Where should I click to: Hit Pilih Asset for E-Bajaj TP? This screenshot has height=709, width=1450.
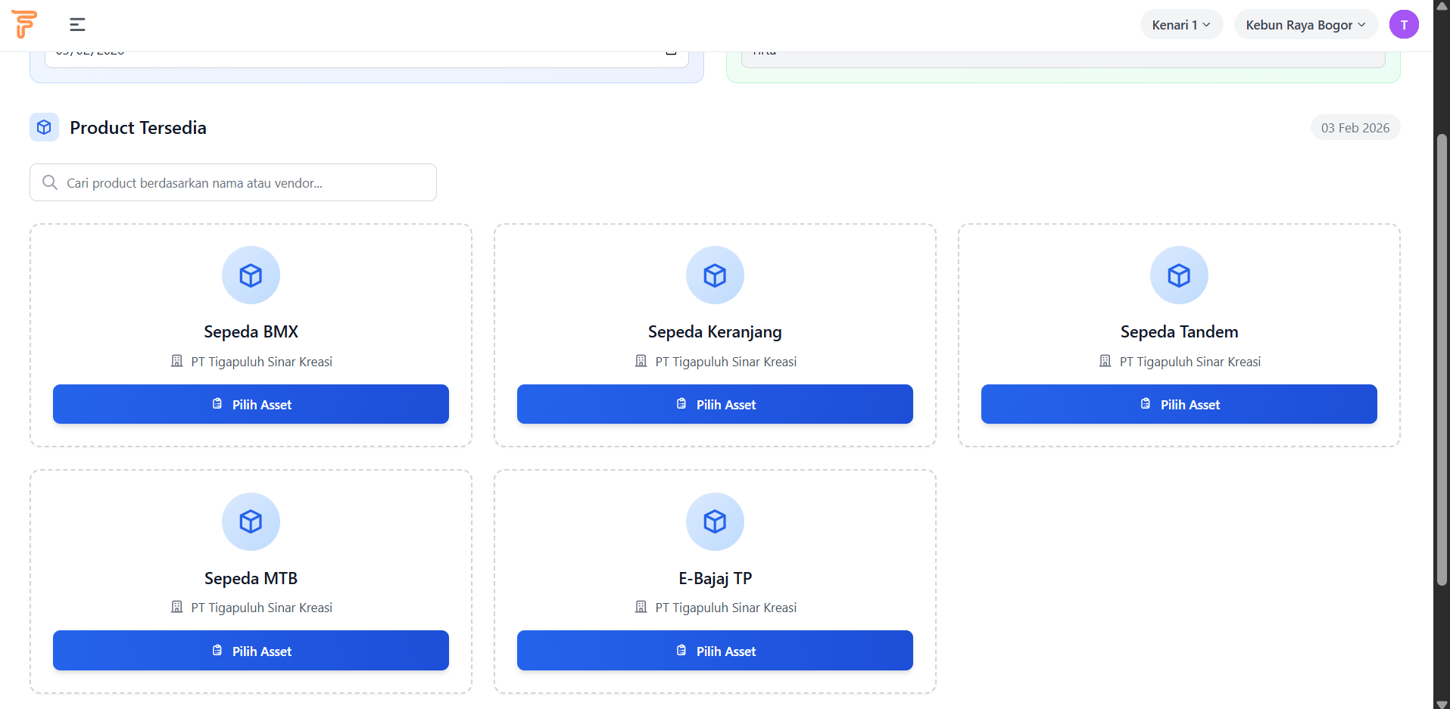(x=715, y=651)
